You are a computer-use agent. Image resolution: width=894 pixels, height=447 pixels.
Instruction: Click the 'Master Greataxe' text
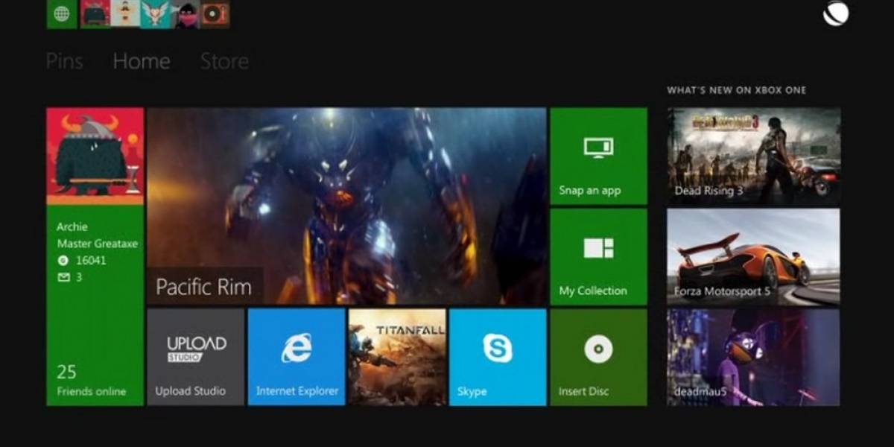pos(98,244)
